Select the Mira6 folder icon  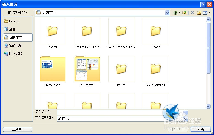click(122, 69)
